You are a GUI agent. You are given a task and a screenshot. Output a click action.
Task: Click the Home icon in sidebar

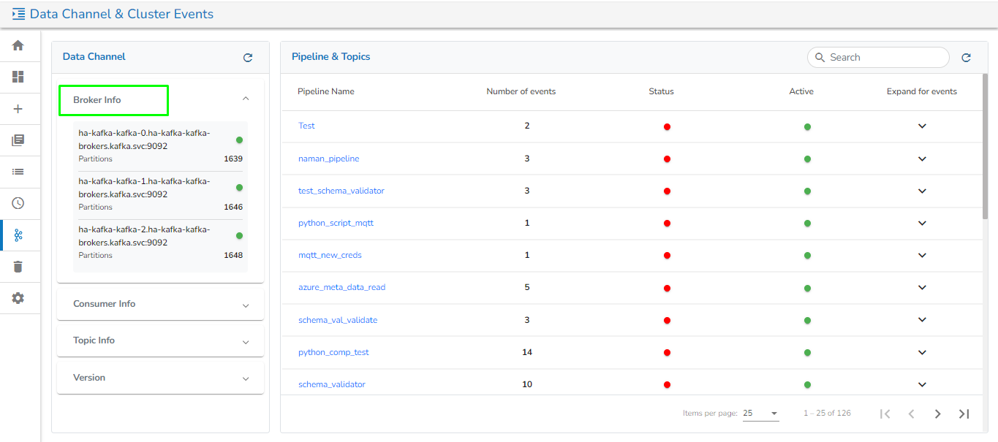(18, 45)
